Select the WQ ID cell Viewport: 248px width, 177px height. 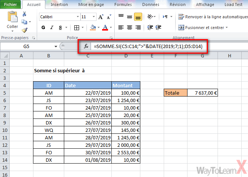point(49,130)
